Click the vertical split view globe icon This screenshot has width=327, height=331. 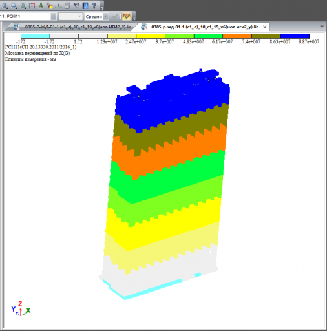click(x=5, y=5)
